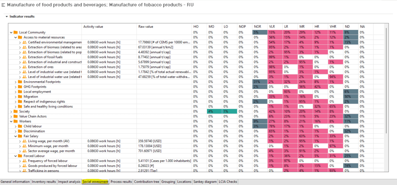397x185 pixels.
Task: Collapse the Fair Salary category
Action: [15, 136]
